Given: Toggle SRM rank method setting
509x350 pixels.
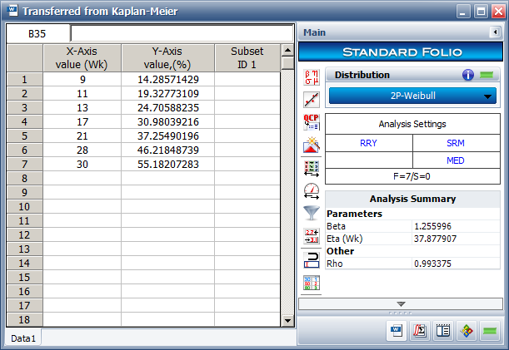Looking at the screenshot, I should click(x=456, y=142).
